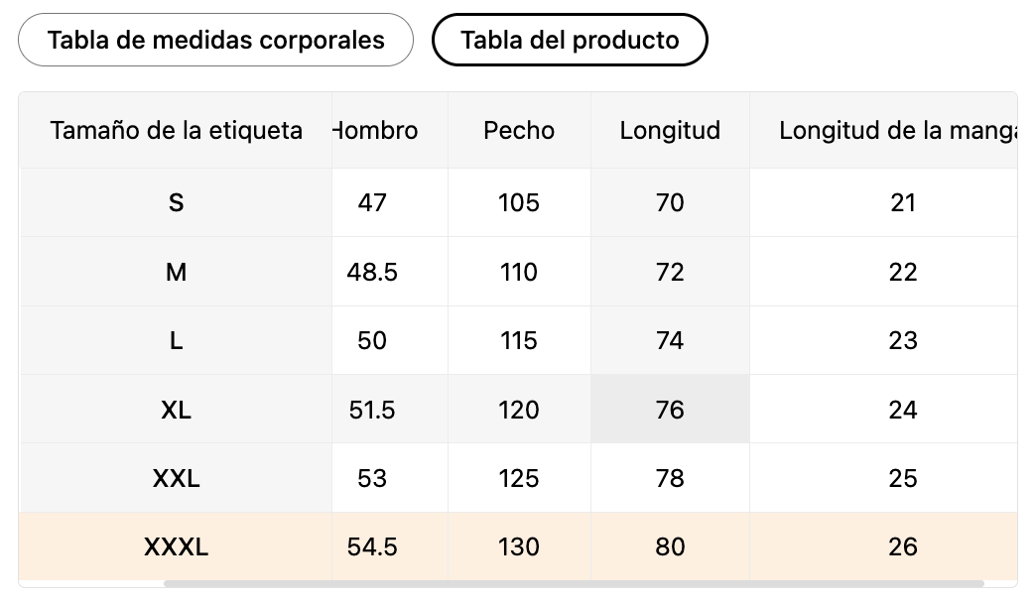Select the XL size row label
This screenshot has width=1036, height=603.
(176, 410)
